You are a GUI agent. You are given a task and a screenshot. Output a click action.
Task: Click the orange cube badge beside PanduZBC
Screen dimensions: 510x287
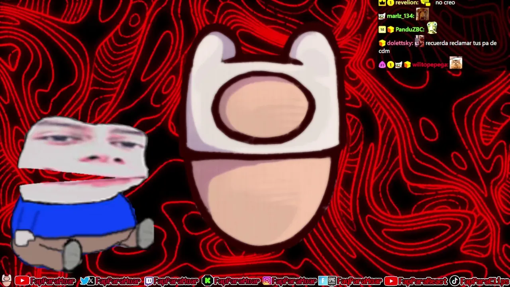pos(390,29)
